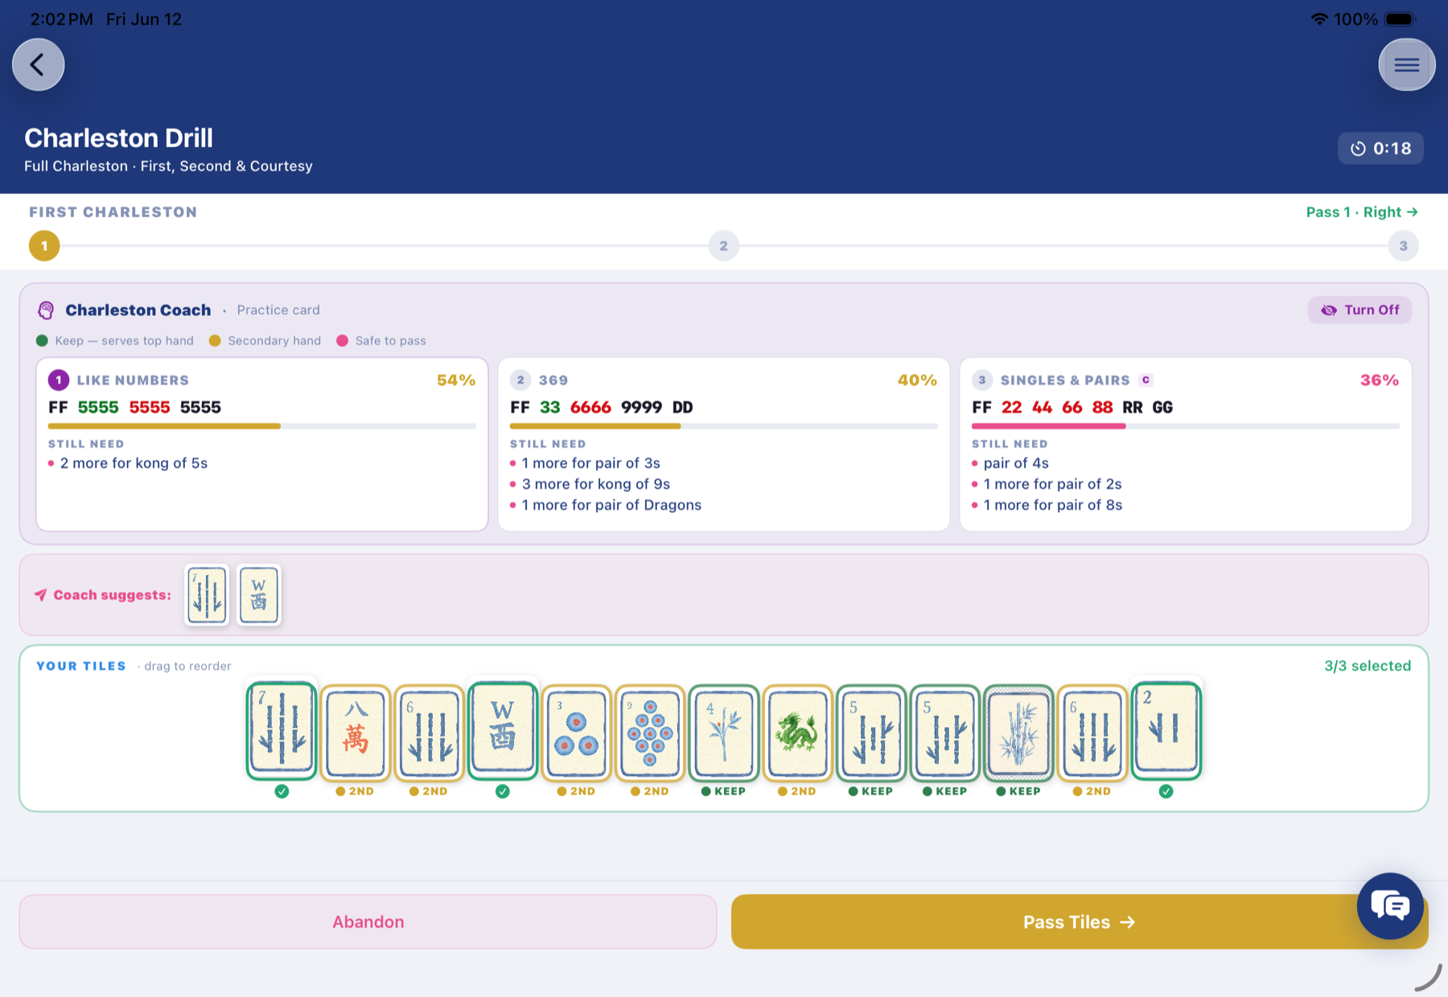This screenshot has width=1448, height=997.
Task: Tap the 'First Charleston' heading
Action: point(113,212)
